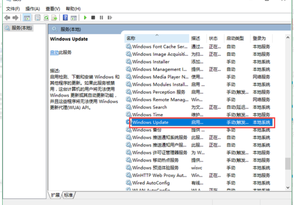Click the Back arrow toolbar icon
Viewport: 294px width, 205px height.
point(7,18)
